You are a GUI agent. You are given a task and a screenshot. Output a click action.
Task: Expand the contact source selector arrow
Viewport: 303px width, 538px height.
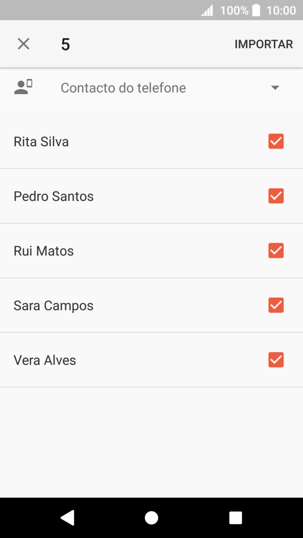click(275, 87)
